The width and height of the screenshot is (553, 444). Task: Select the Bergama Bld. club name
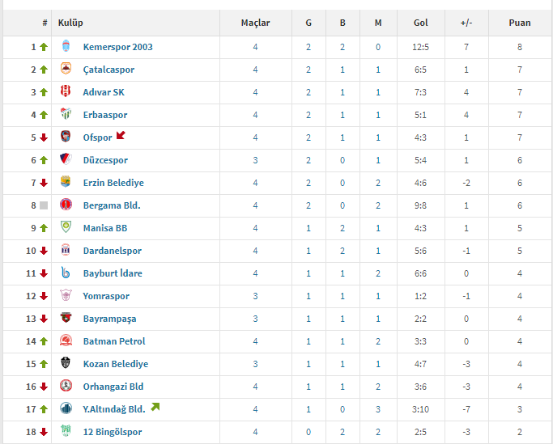click(x=112, y=205)
